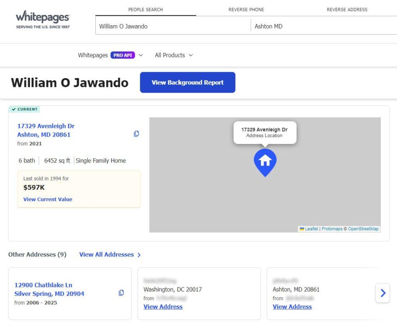The image size is (397, 325).
Task: Copy the 17329 Avenleigh Dr address
Action: (x=136, y=134)
